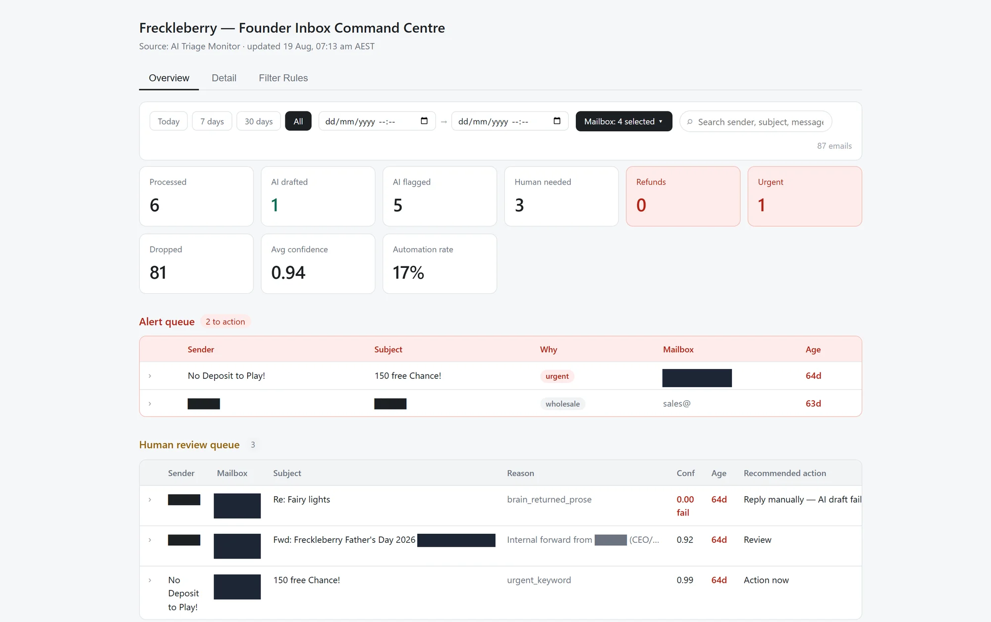Open the Processed stat card
This screenshot has height=622, width=991.
tap(196, 196)
